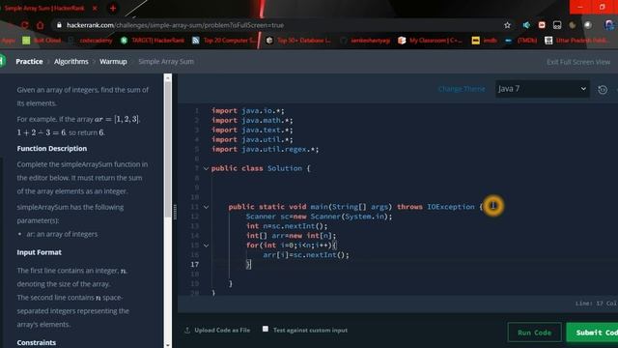Click the Submit Code button
Screen dimensions: 618x348
pyautogui.click(x=592, y=333)
